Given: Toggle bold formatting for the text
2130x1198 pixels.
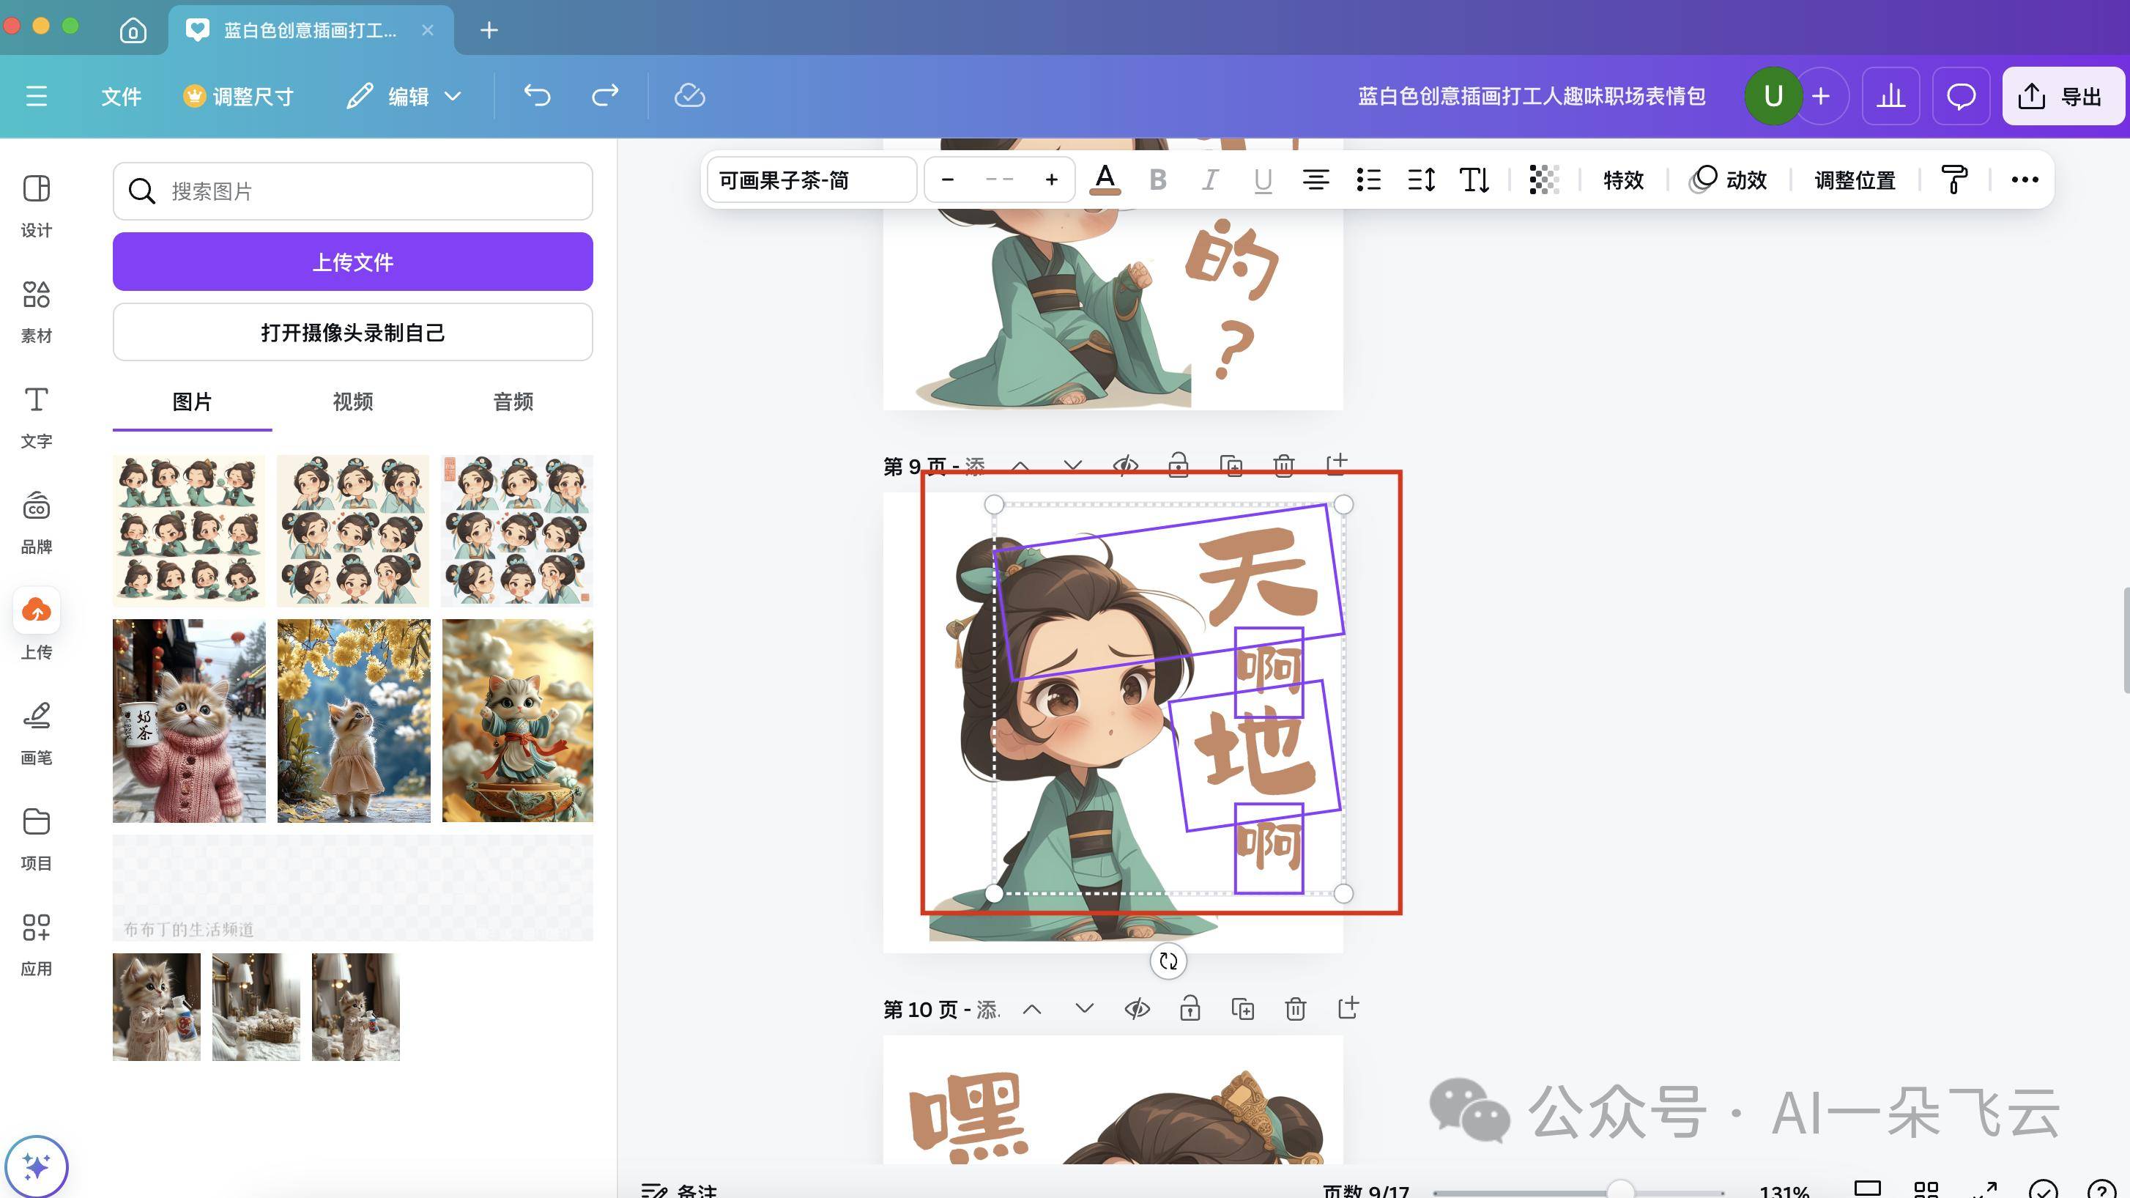Looking at the screenshot, I should [x=1157, y=180].
